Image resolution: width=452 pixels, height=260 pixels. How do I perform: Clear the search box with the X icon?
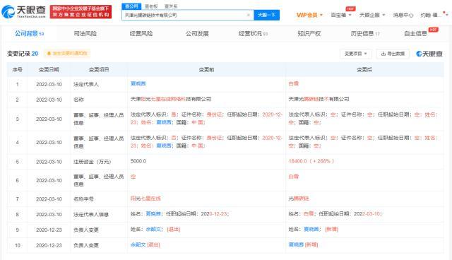pos(248,15)
